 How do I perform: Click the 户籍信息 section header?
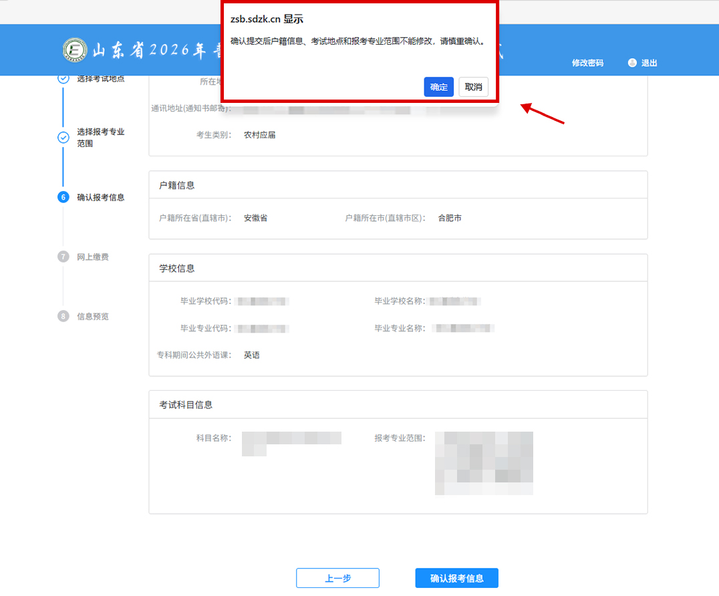click(x=177, y=185)
